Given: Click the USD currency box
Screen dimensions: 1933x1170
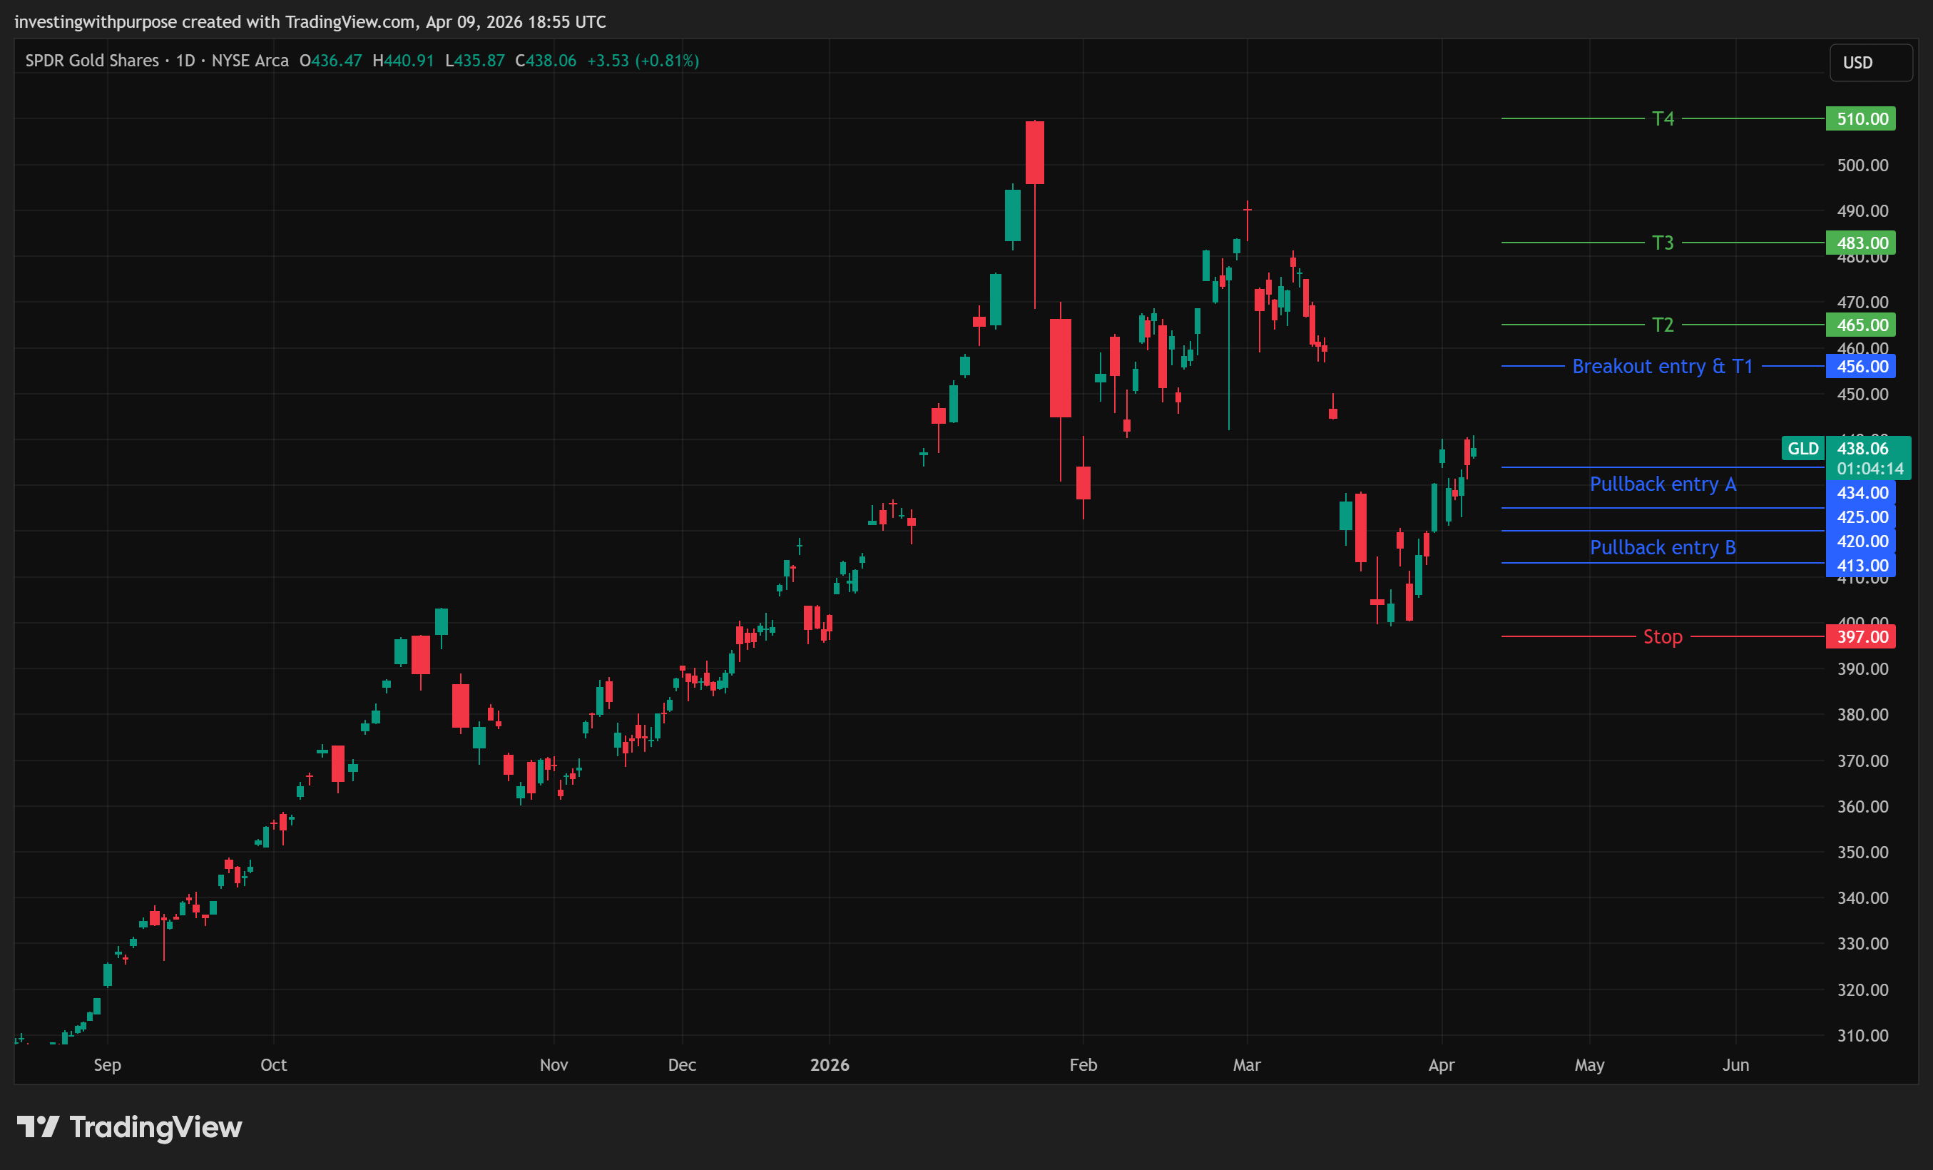Looking at the screenshot, I should [x=1870, y=63].
